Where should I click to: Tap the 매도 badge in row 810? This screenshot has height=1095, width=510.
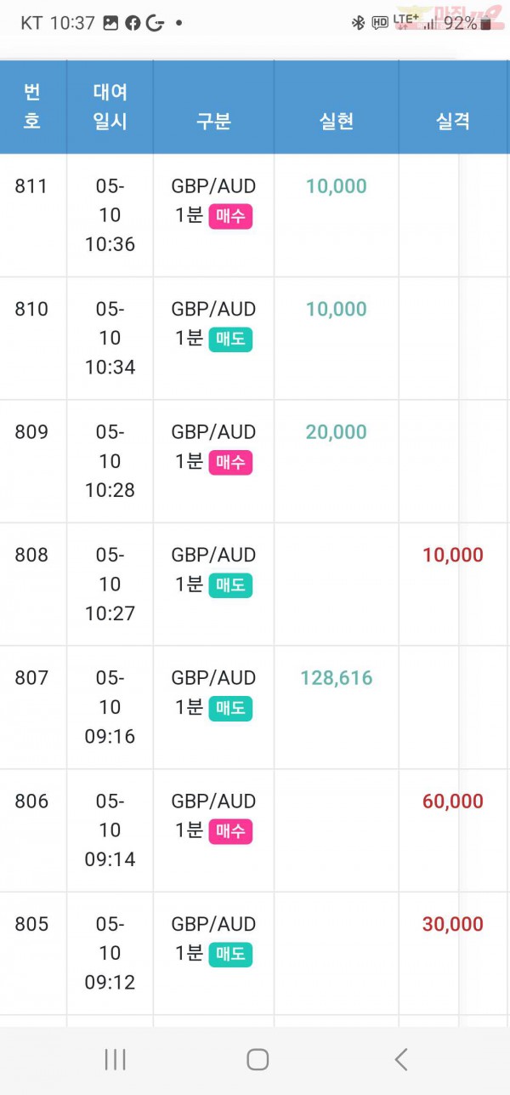230,339
